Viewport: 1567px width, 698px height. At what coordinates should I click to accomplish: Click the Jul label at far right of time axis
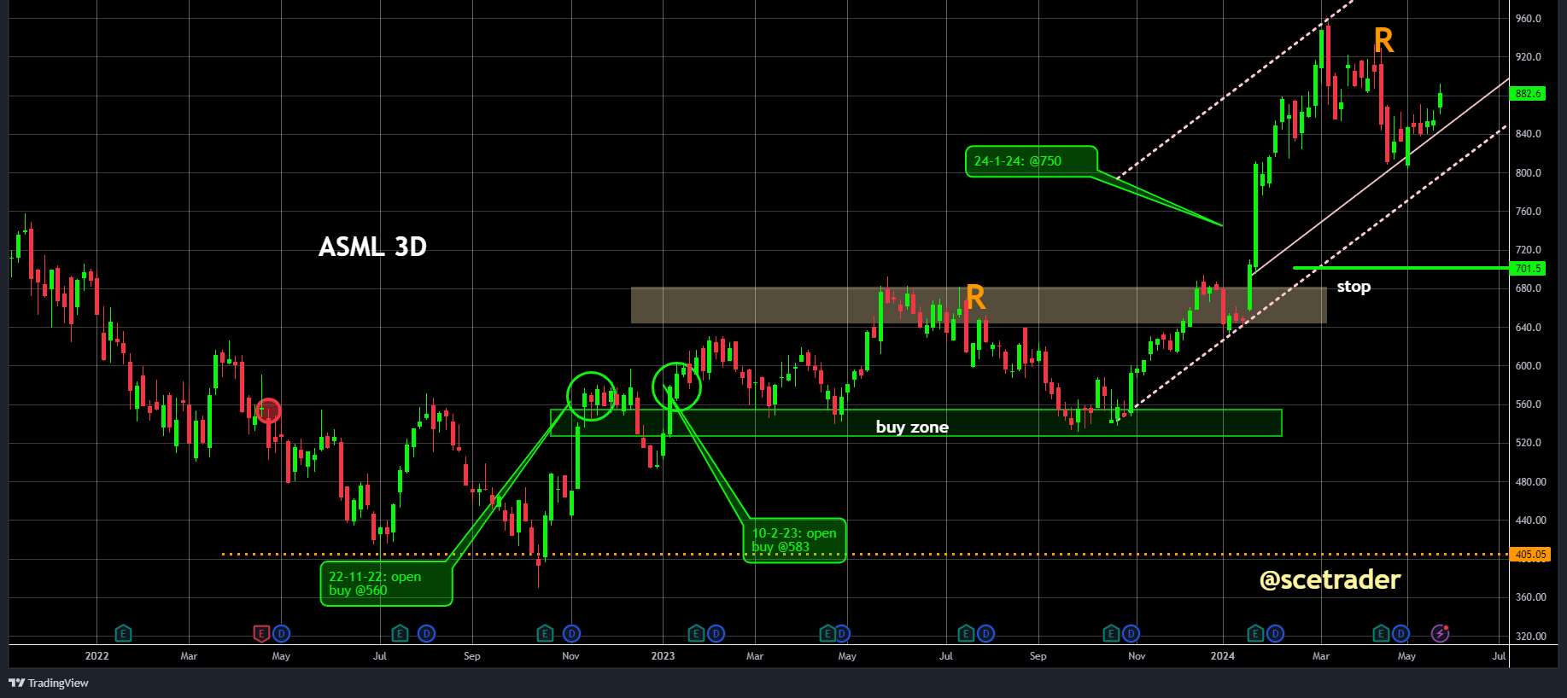coord(1499,656)
